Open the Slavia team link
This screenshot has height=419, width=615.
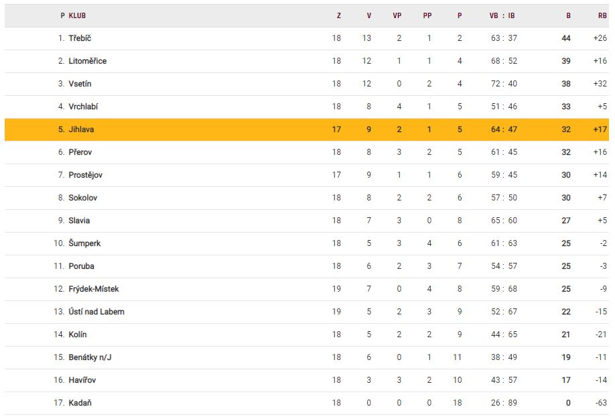79,221
